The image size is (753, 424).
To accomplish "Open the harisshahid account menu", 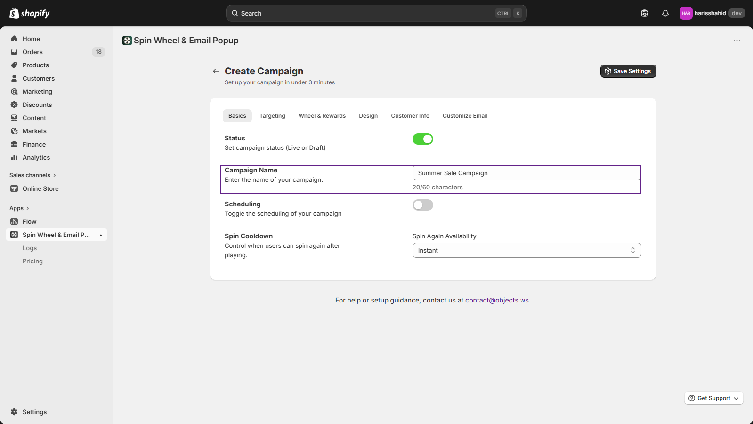I will [x=712, y=13].
